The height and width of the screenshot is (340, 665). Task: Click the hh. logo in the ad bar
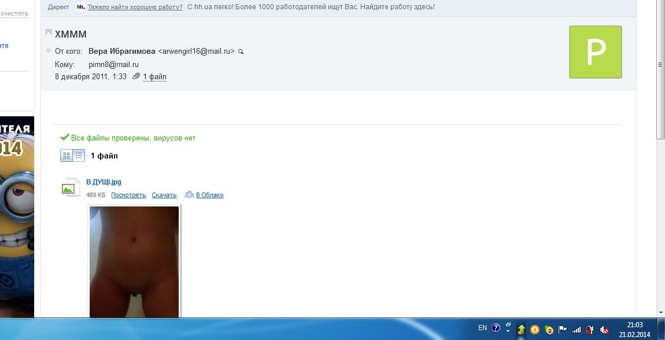(80, 7)
